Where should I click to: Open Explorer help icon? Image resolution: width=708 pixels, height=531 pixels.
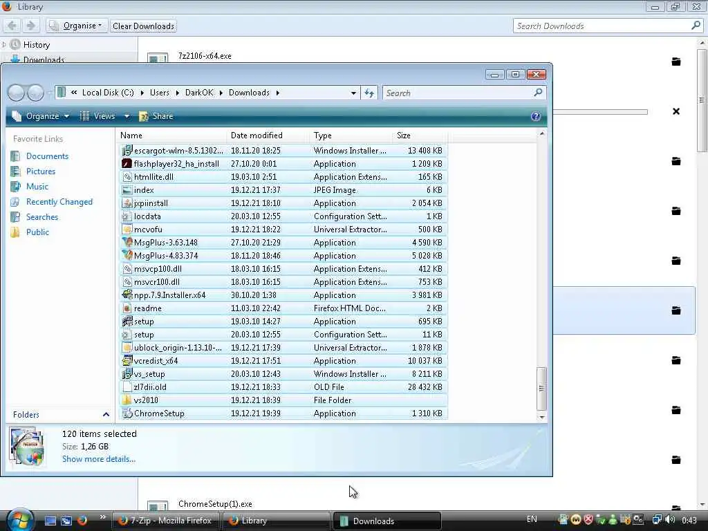pos(536,116)
